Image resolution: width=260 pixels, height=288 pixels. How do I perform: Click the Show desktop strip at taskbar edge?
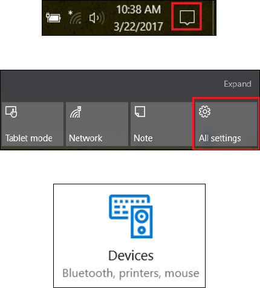coord(215,18)
